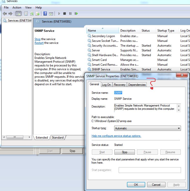Select Security Accounts... service row
The image size is (190, 191).
(138, 46)
